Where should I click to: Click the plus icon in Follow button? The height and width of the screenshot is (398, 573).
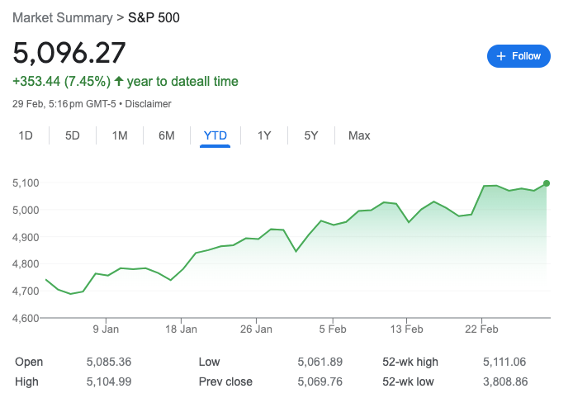click(501, 56)
